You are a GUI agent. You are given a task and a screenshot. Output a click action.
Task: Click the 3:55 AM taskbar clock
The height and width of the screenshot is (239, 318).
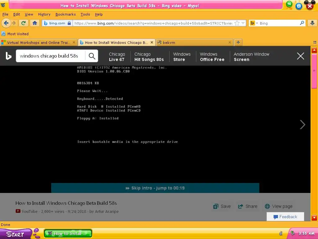click(x=307, y=233)
